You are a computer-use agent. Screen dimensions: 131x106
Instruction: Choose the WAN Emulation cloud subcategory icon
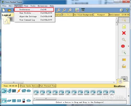[x=29, y=101]
